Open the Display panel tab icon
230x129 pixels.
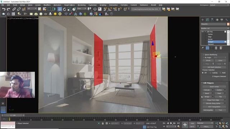coord(222,20)
